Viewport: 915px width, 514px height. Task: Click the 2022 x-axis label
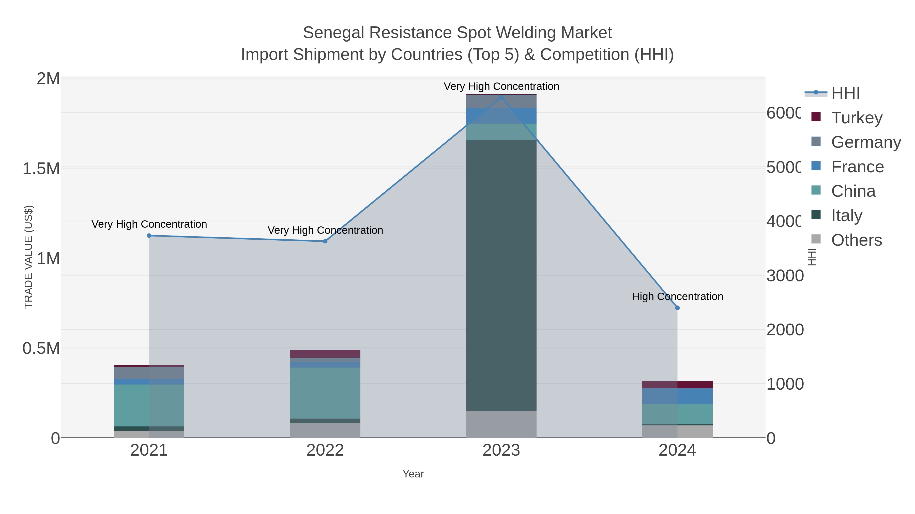[x=325, y=451]
